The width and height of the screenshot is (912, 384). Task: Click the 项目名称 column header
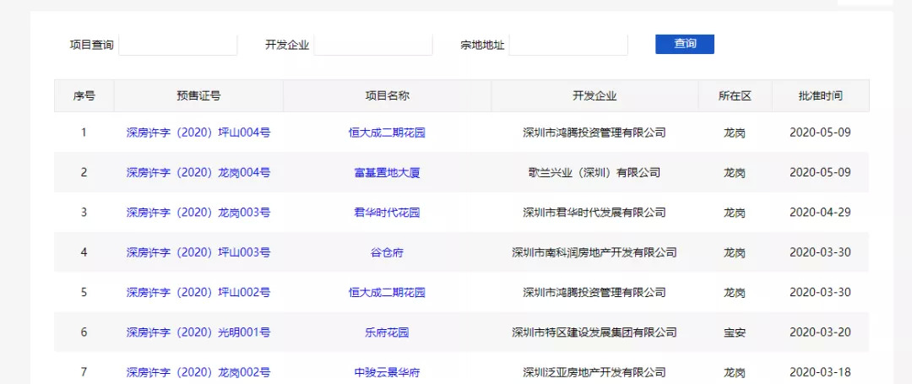[387, 96]
